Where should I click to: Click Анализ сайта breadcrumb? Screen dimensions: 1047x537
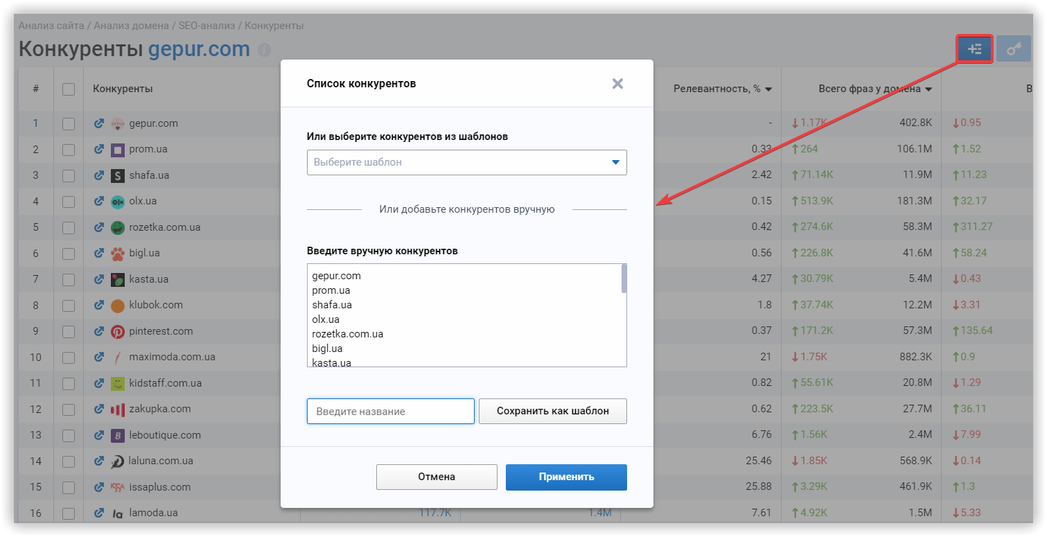click(x=51, y=26)
